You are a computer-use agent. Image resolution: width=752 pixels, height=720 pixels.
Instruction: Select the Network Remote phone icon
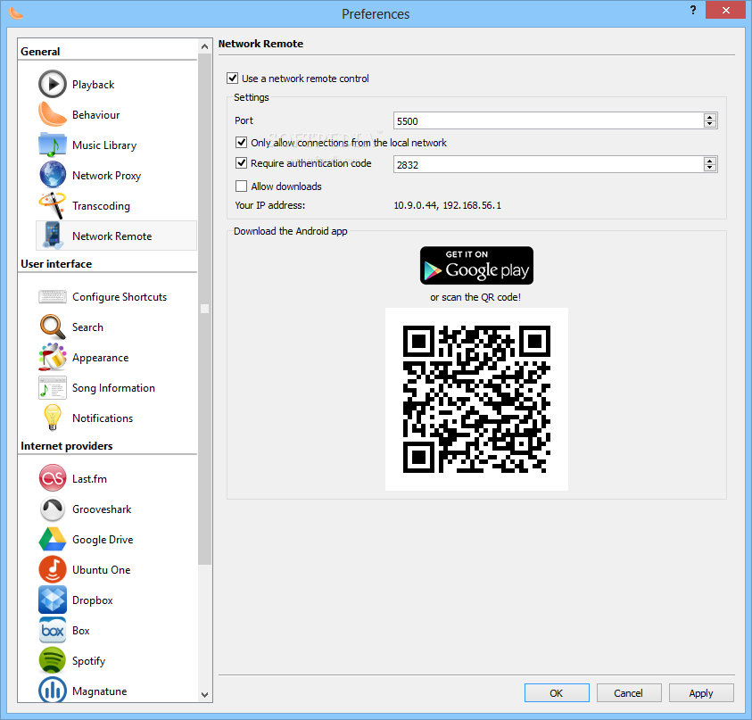(x=53, y=236)
